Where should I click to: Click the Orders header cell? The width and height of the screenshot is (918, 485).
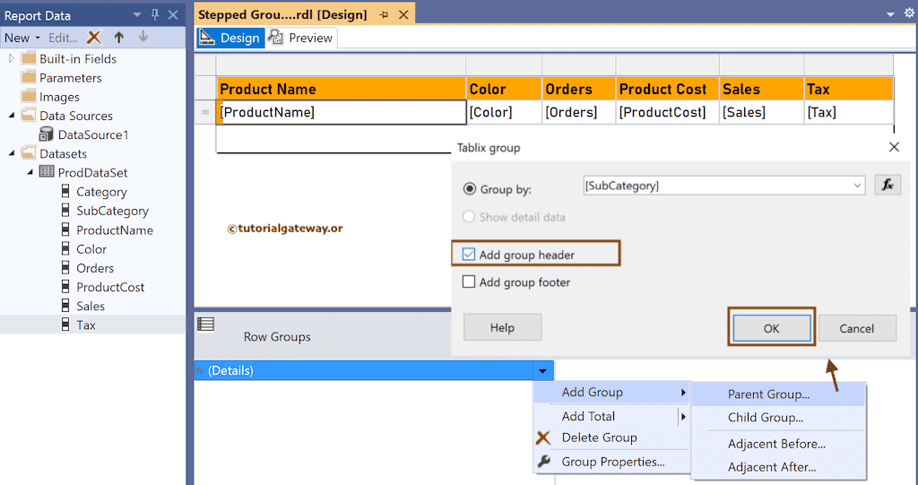point(578,89)
